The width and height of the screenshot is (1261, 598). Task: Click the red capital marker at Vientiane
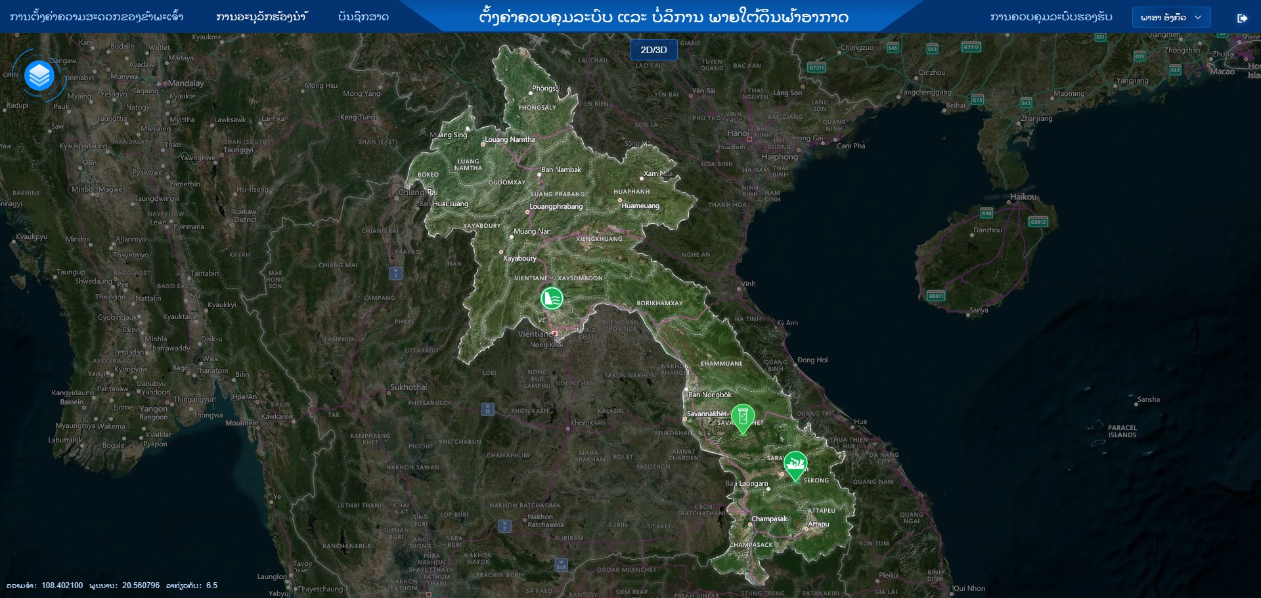pyautogui.click(x=555, y=333)
